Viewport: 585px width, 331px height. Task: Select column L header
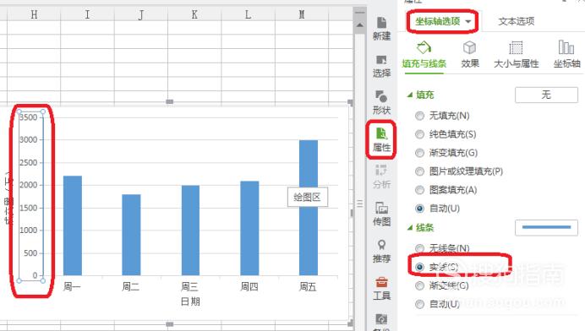point(248,14)
